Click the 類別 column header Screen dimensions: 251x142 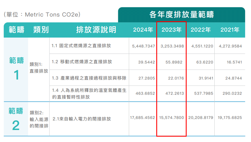41,30
